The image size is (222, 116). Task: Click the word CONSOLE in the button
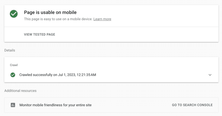click(x=205, y=105)
